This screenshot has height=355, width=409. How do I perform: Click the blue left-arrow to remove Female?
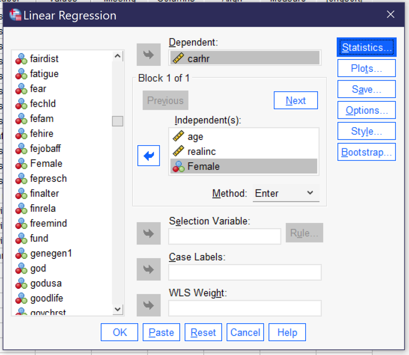(149, 156)
